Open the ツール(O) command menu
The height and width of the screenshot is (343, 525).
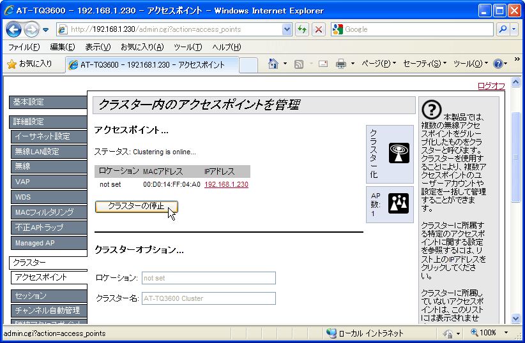[x=471, y=64]
